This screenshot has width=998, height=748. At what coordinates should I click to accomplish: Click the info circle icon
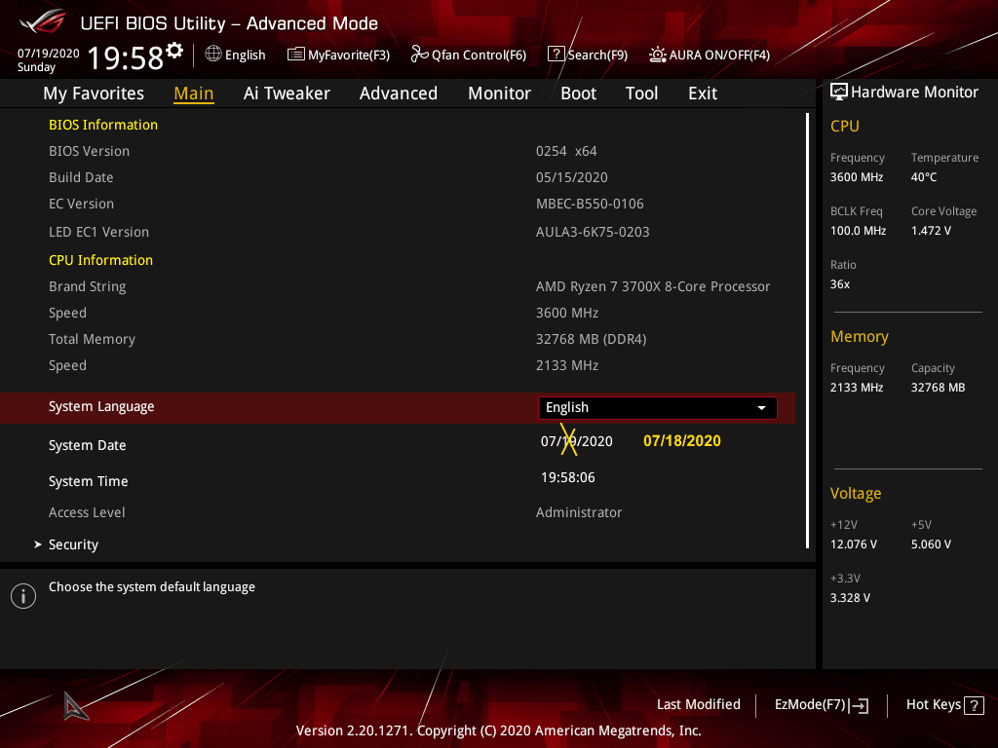23,596
